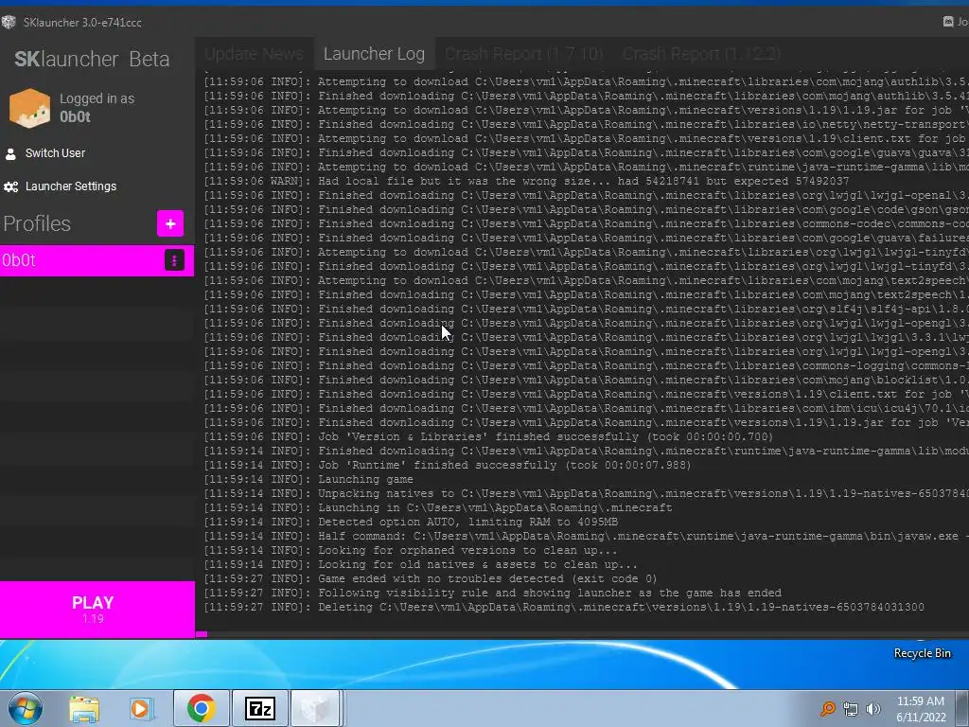Open the network status tray icon
The image size is (969, 727).
[x=851, y=709]
